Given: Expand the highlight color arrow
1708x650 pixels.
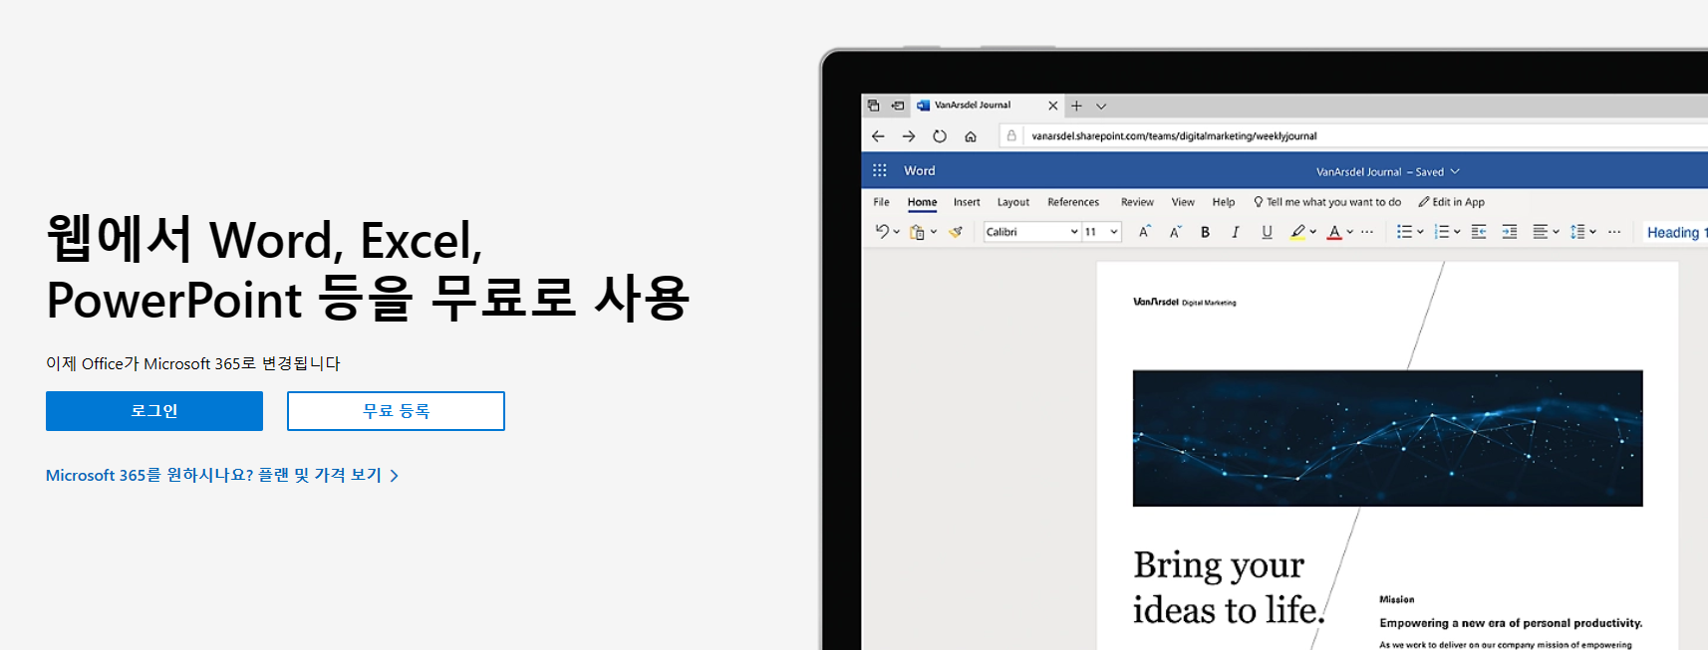Looking at the screenshot, I should click(x=1313, y=232).
